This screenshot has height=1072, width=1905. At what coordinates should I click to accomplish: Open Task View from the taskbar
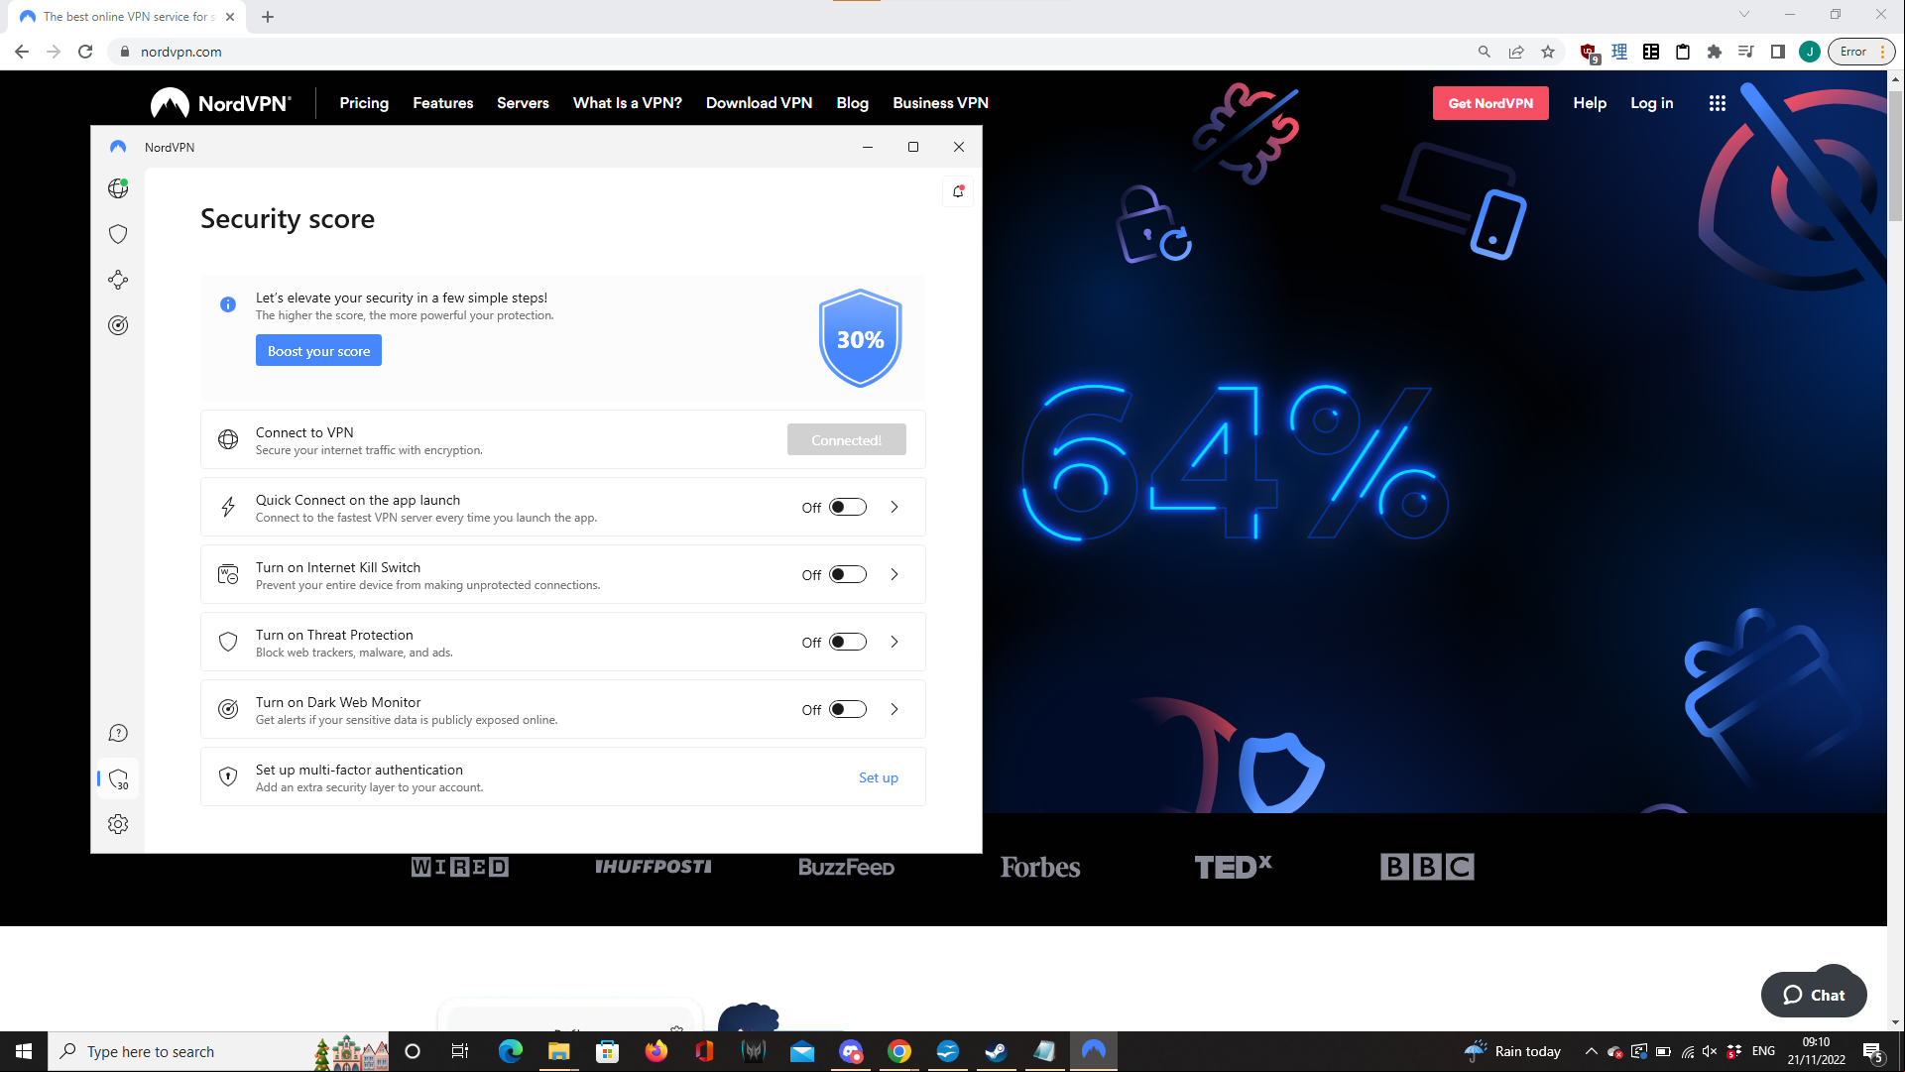coord(460,1051)
